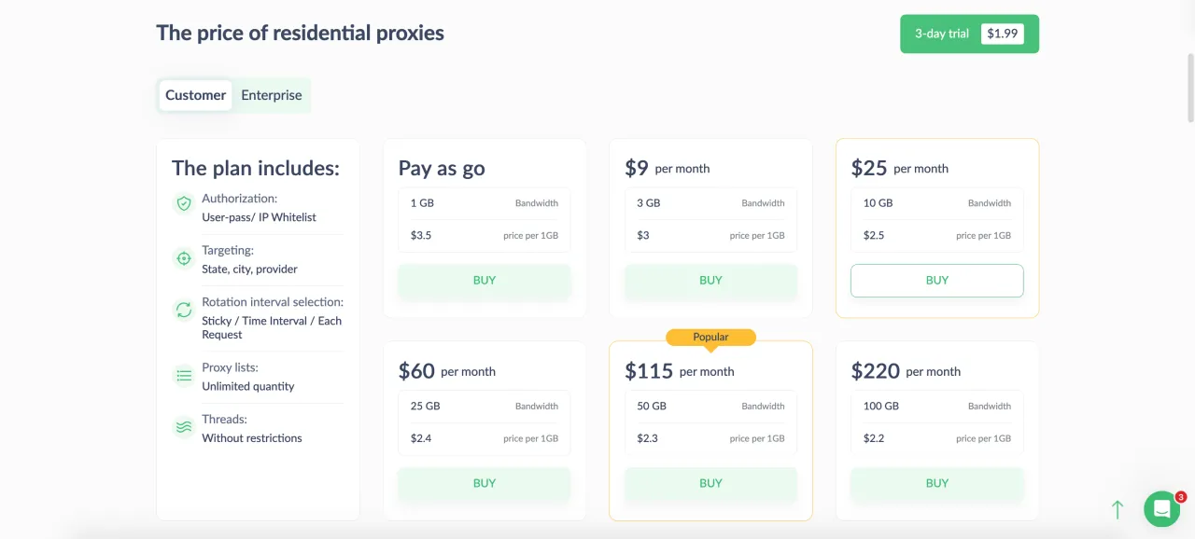Start the 3-day trial for $1.99

pos(969,34)
